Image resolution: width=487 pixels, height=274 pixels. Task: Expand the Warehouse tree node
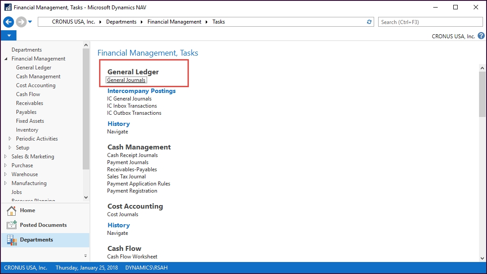pyautogui.click(x=6, y=174)
